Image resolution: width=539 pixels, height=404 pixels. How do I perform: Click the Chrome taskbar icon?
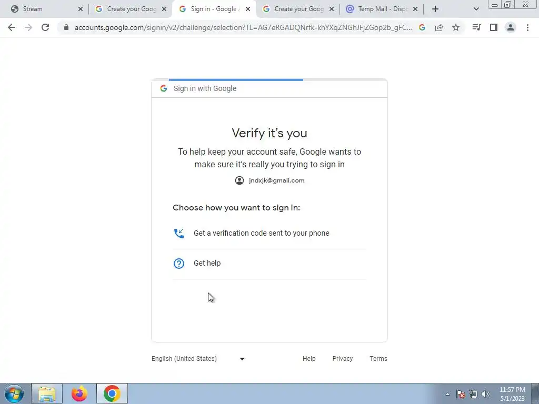pyautogui.click(x=112, y=393)
